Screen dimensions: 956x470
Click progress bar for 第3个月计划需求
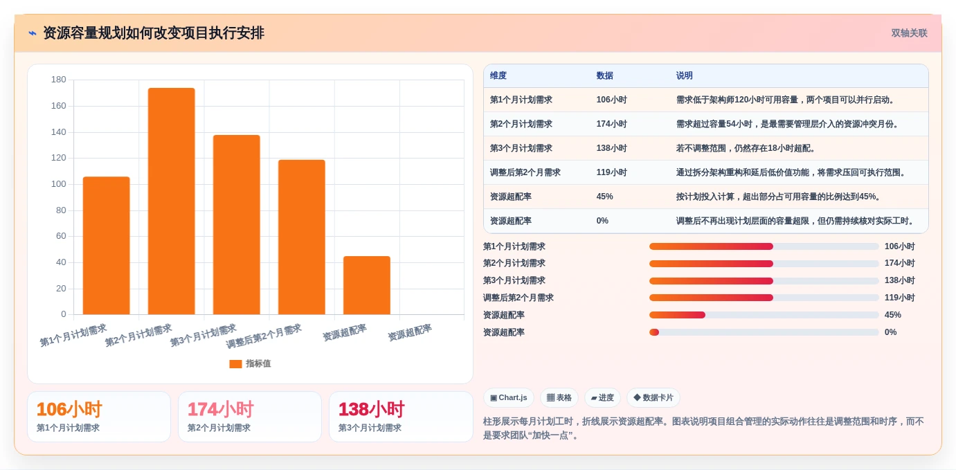coord(764,281)
